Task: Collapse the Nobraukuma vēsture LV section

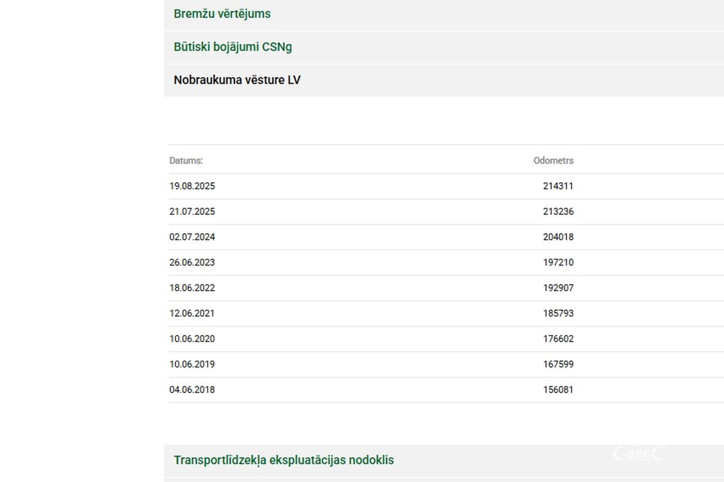Action: click(237, 80)
